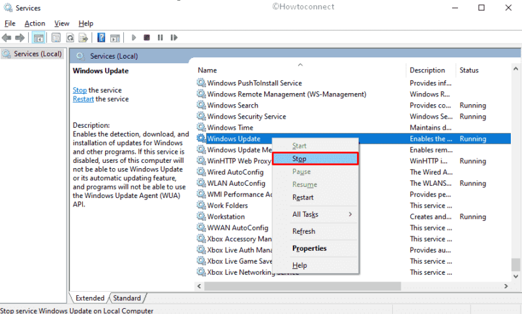The height and width of the screenshot is (314, 522).
Task: Select the Work Folders service name
Action: (x=227, y=205)
